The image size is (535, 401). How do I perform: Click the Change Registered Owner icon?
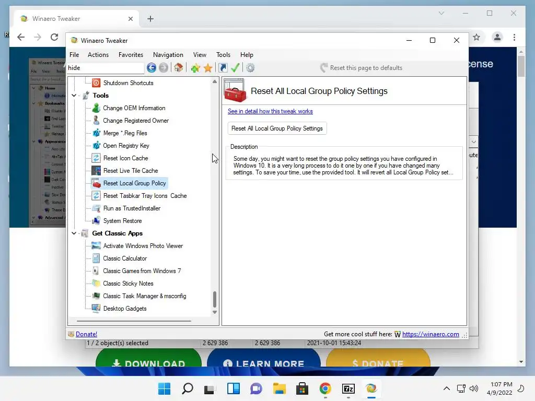96,121
